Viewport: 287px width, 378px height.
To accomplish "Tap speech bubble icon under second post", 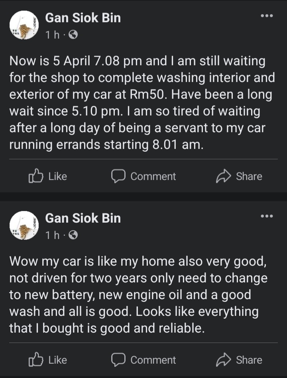I will pyautogui.click(x=118, y=360).
